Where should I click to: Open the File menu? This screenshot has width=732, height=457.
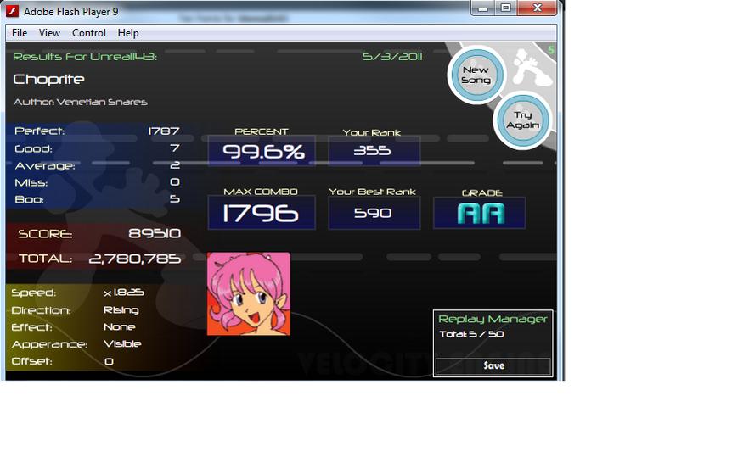[x=20, y=33]
